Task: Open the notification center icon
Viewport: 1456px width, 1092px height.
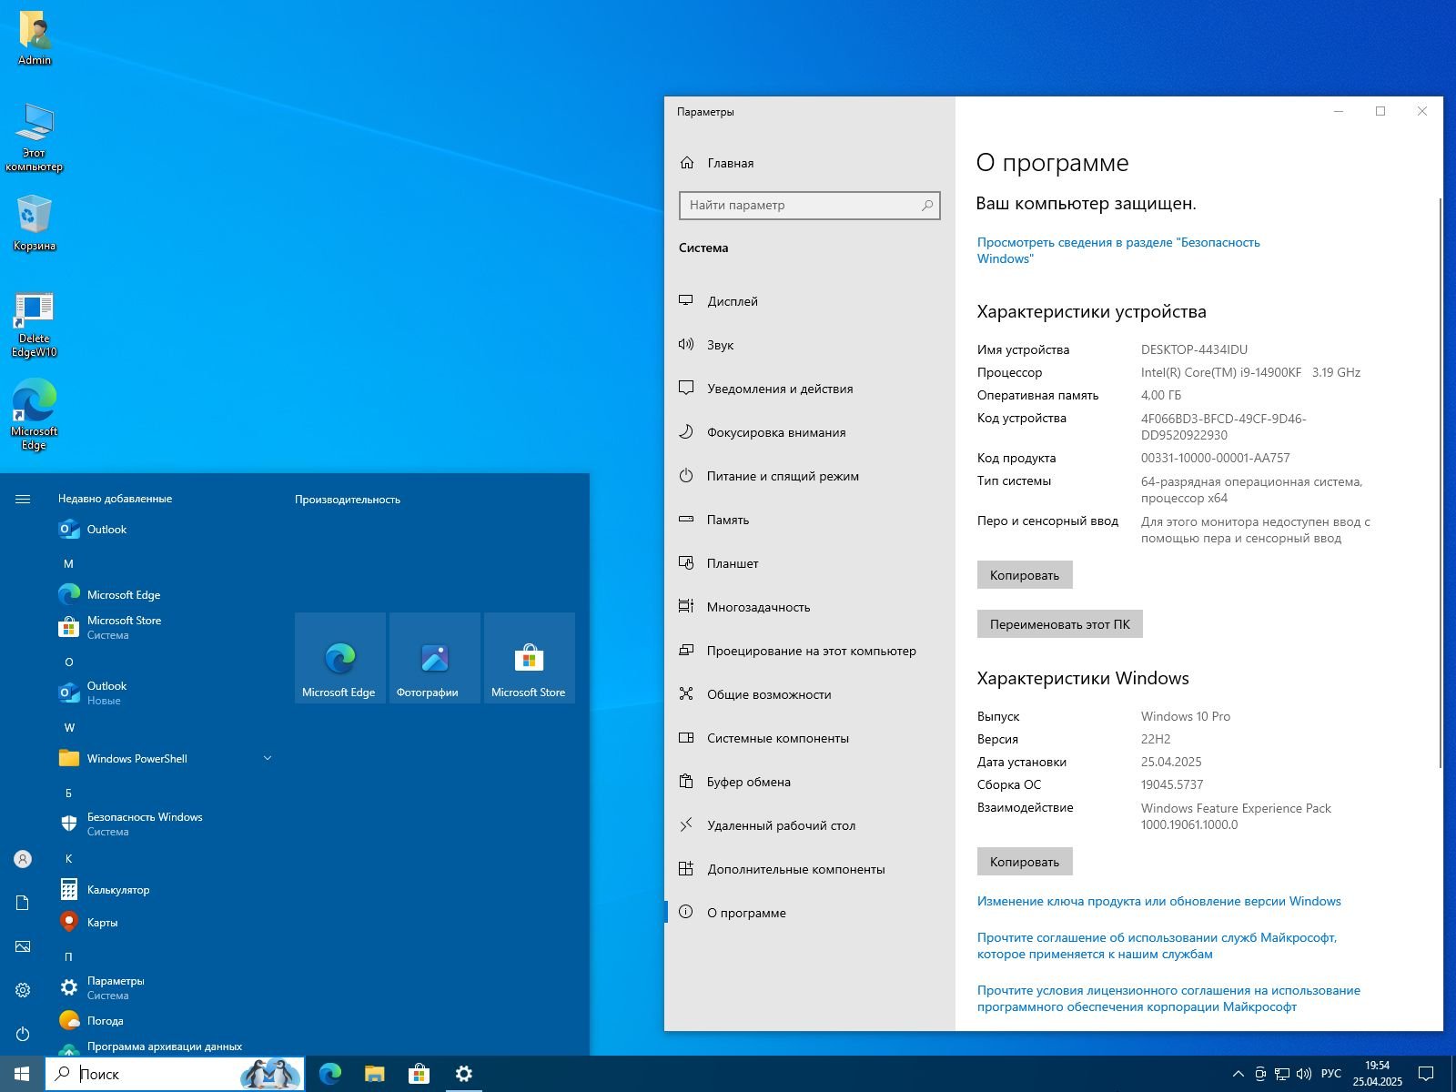Action: [x=1427, y=1074]
